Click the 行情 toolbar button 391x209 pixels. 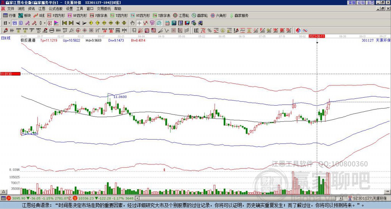[10, 15]
